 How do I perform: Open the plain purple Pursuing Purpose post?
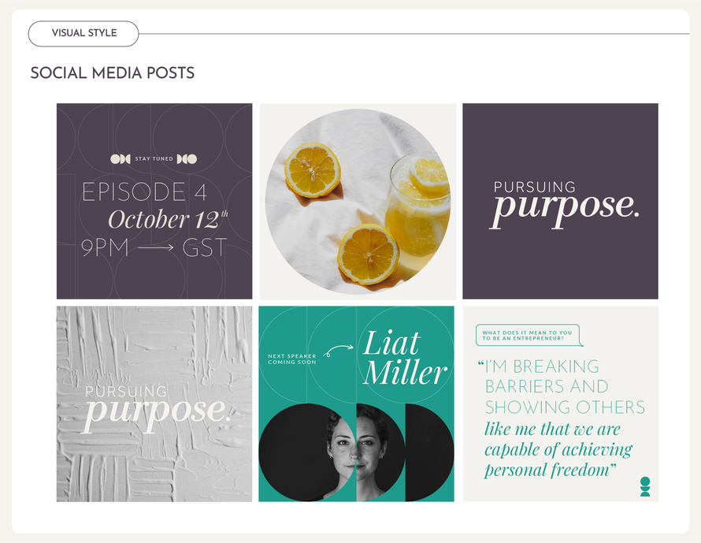(560, 201)
